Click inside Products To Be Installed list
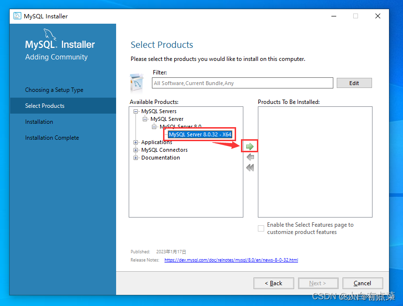Screen dimensions: 403x306 tap(315, 162)
